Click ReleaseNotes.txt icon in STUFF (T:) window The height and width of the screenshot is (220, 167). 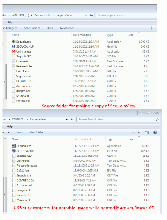[14, 166]
